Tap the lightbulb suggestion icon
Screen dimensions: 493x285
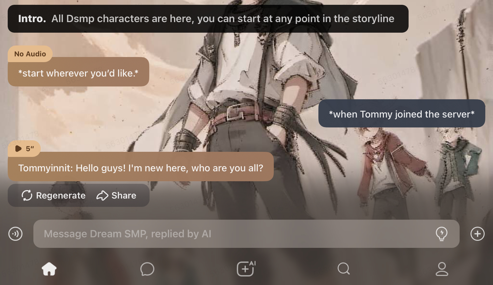pos(442,234)
